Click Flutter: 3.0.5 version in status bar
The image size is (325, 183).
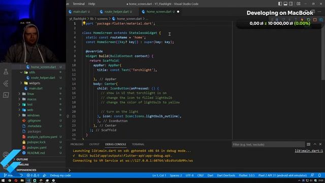pos(247,175)
